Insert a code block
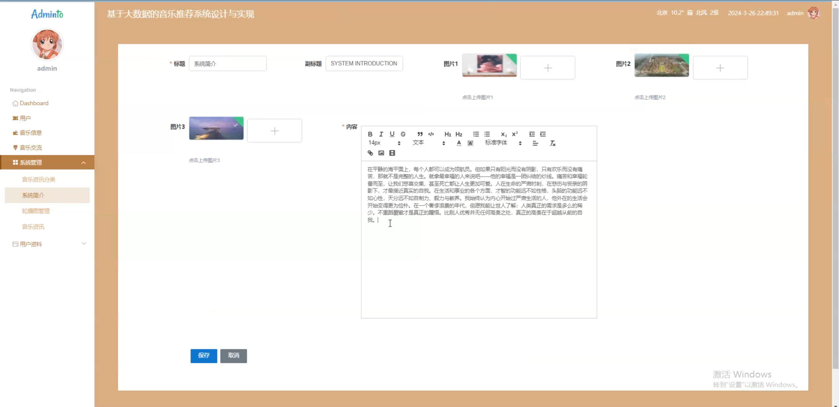 431,134
